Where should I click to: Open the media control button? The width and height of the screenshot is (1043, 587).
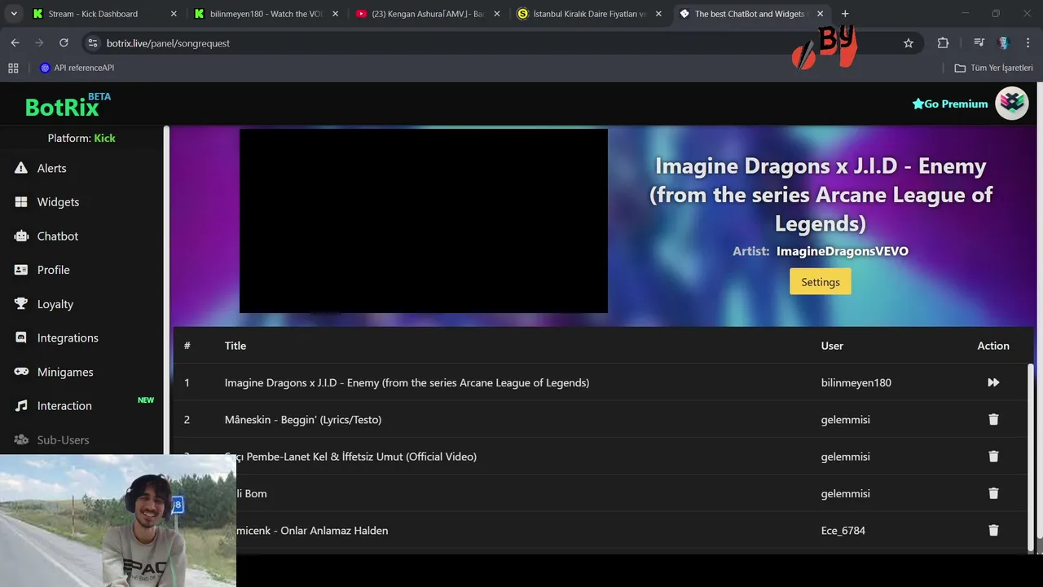(x=979, y=43)
